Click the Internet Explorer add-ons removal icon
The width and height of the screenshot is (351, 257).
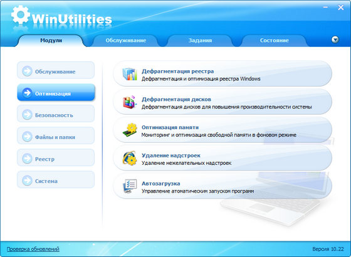tap(130, 158)
